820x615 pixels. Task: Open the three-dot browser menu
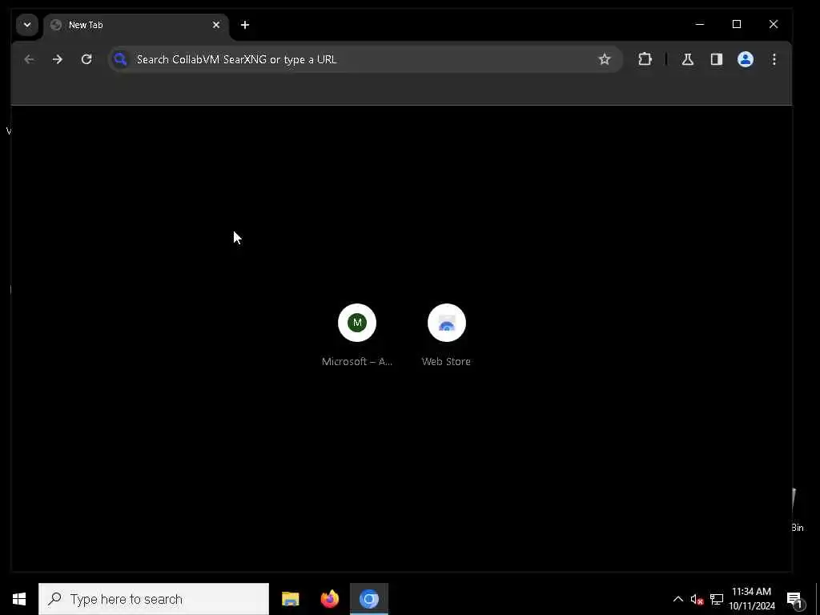pos(774,59)
